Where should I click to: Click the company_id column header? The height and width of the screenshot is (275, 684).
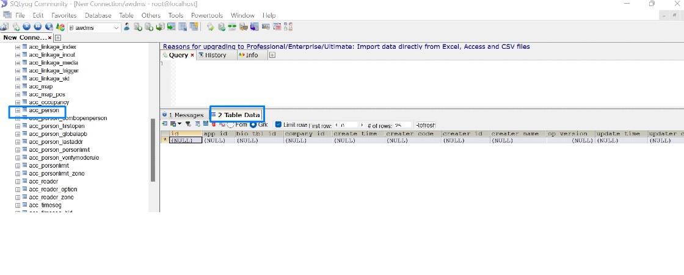click(x=308, y=134)
